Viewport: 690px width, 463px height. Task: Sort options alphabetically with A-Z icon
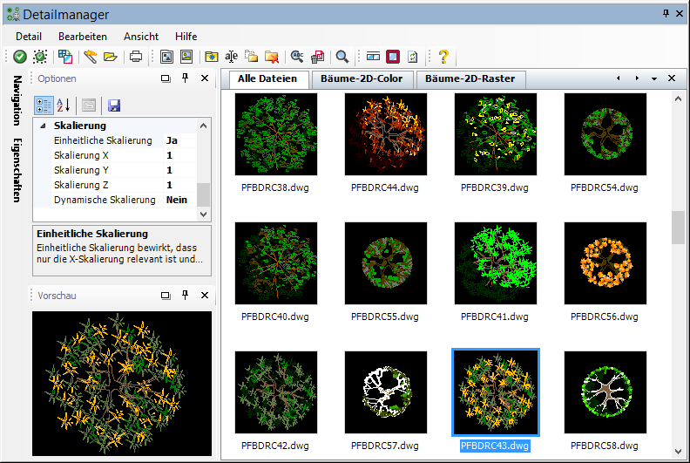64,106
